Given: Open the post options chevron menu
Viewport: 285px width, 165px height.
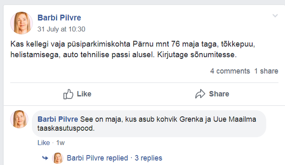Looking at the screenshot, I should pyautogui.click(x=275, y=16).
